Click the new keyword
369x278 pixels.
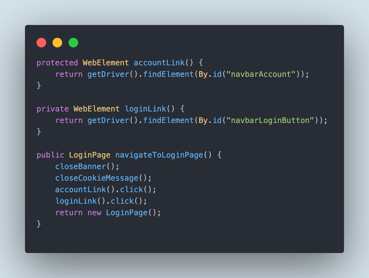click(x=94, y=213)
